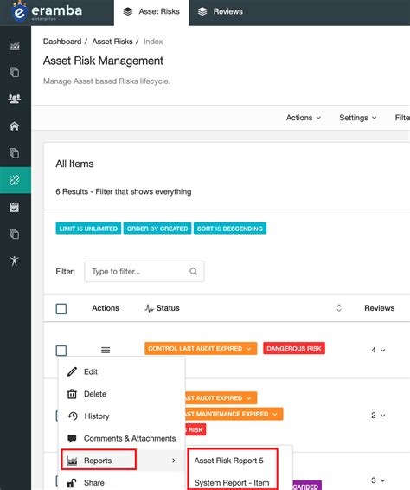Open System Report - Item
Screen dimensions: 410x490
(x=232, y=483)
